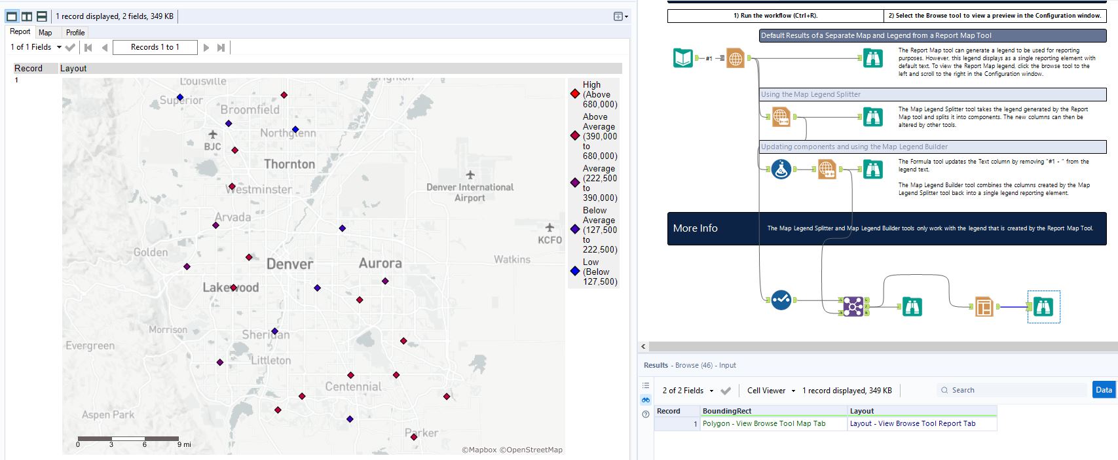Click the blue Select checkmark tool
The height and width of the screenshot is (460, 1118).
[x=780, y=300]
